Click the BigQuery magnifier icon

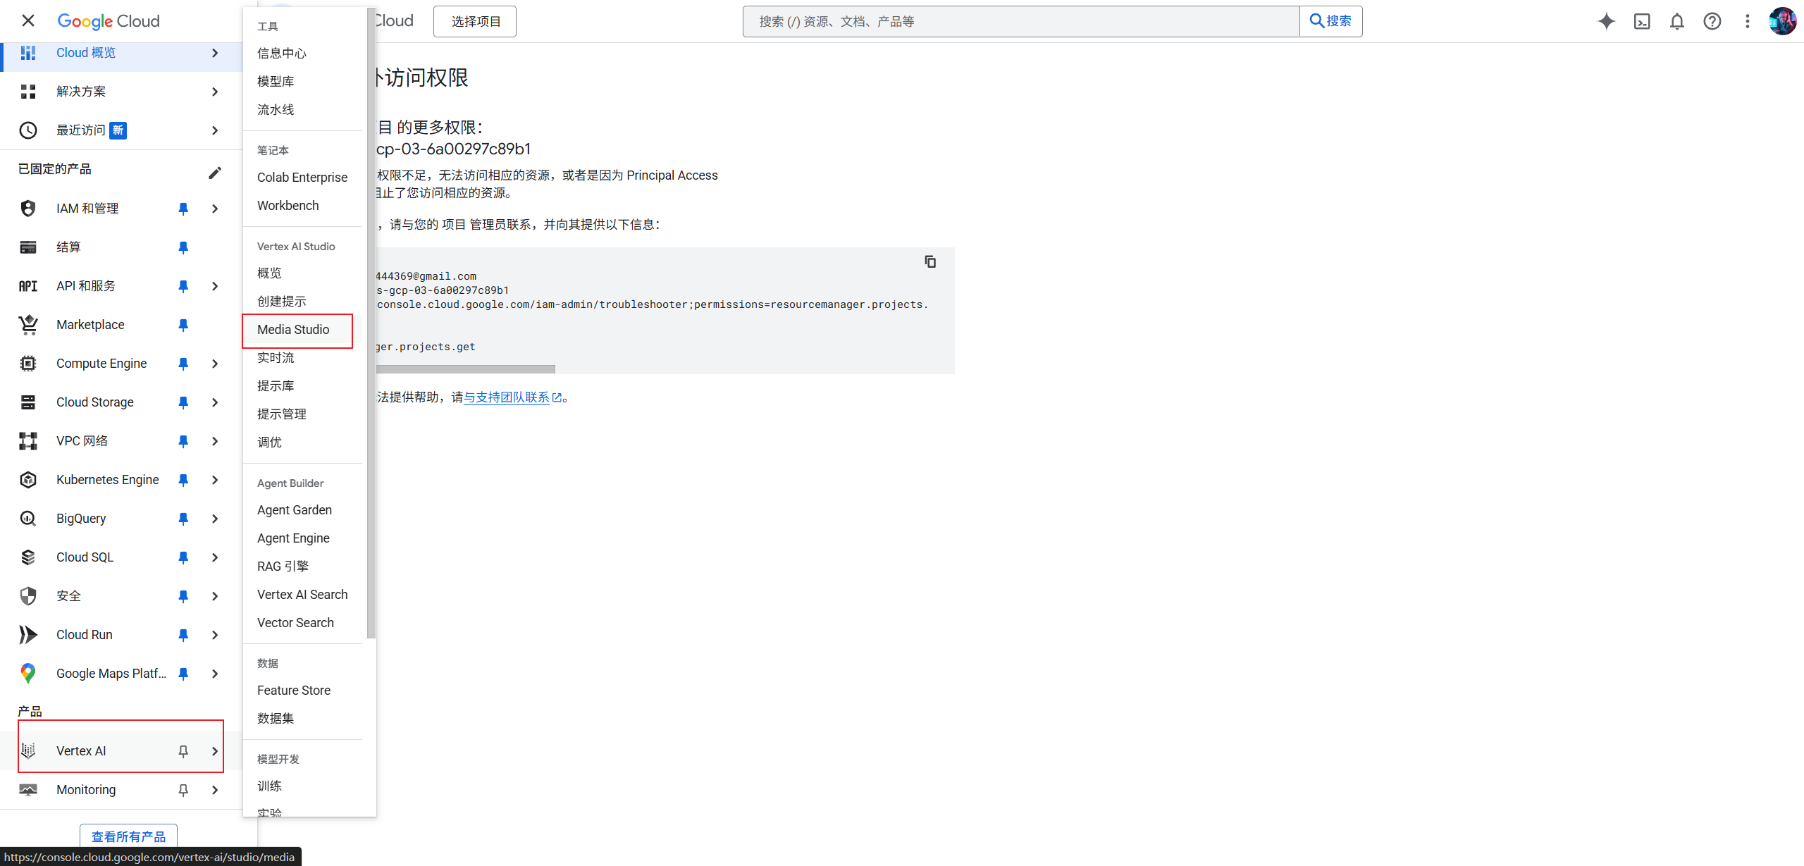click(x=28, y=519)
